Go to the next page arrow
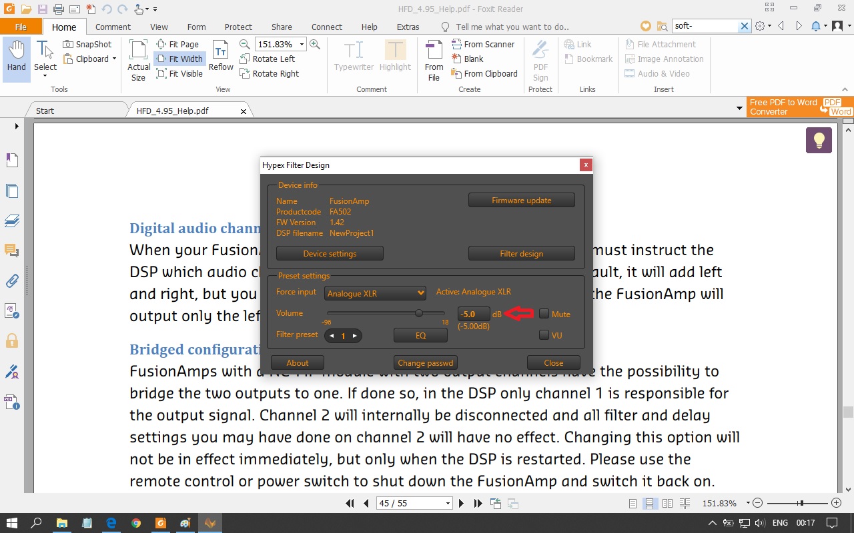The image size is (854, 533). click(x=461, y=503)
